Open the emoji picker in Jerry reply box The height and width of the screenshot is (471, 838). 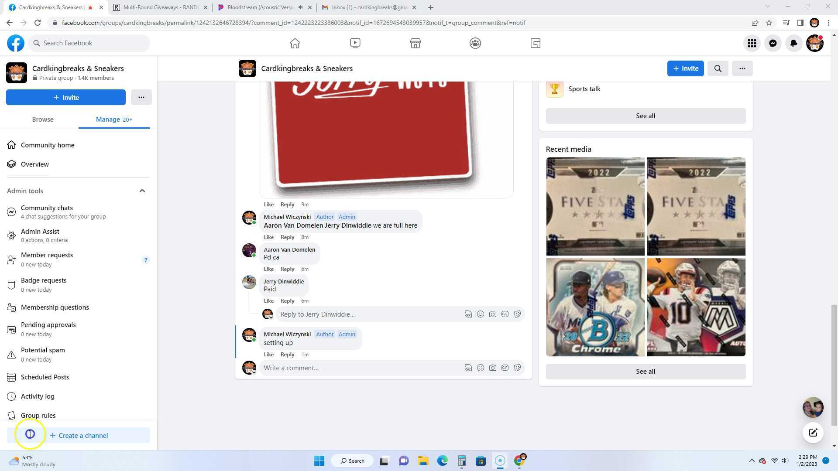[x=480, y=314]
